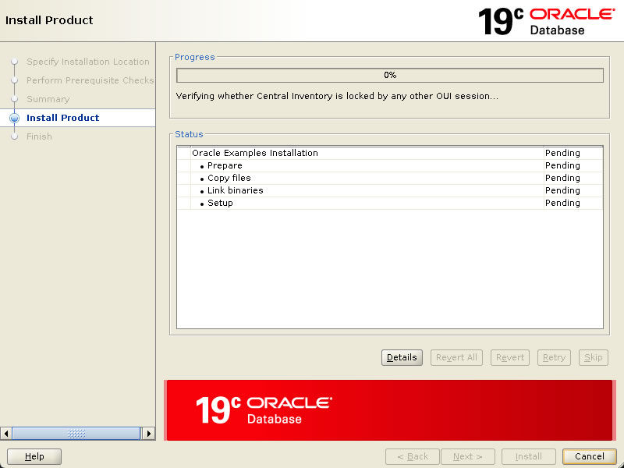
Task: Click the sidebar horizontal scrollbar thumb
Action: click(76, 434)
